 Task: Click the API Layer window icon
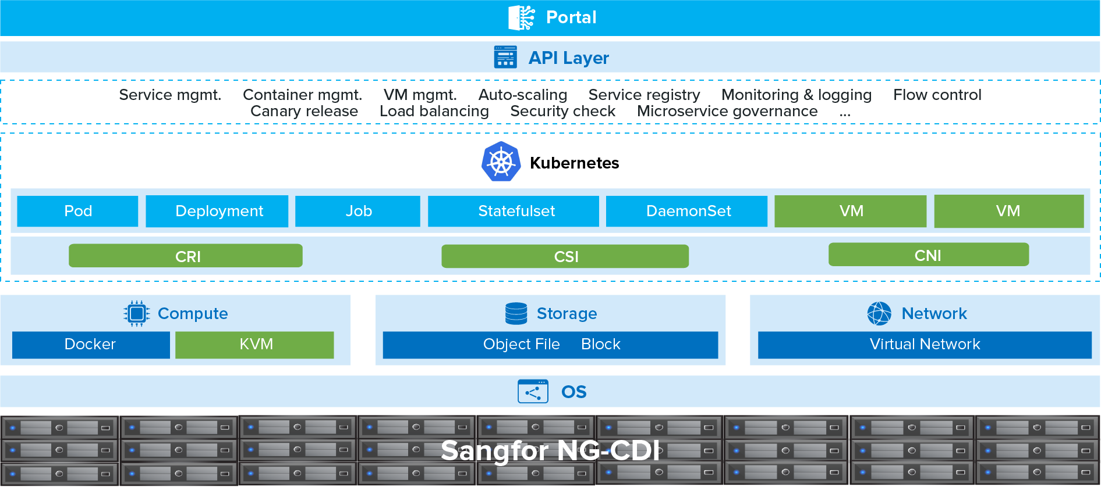coord(505,57)
